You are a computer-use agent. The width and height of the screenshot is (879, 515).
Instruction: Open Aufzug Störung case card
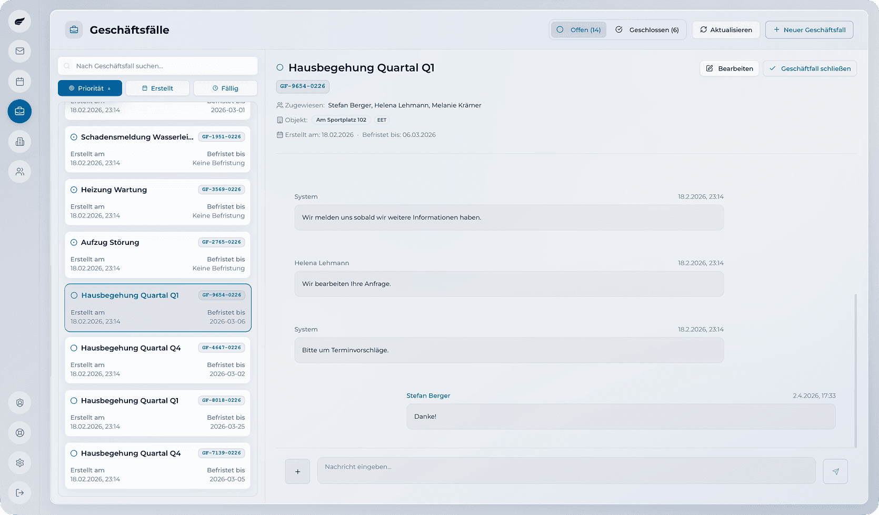click(x=157, y=254)
